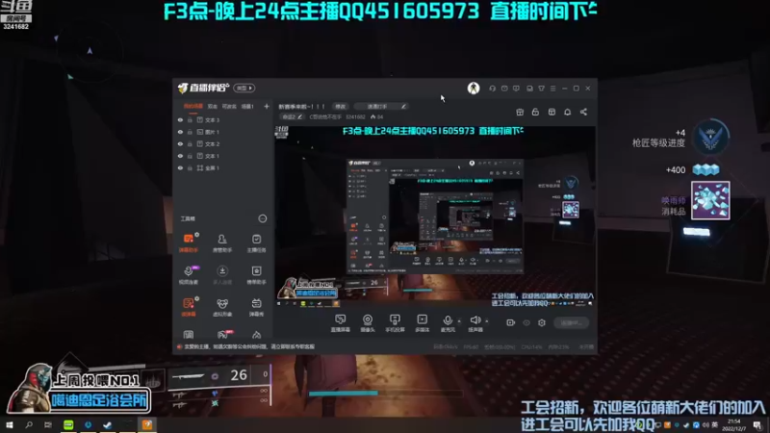Switch to the second scene tab

[x=212, y=106]
